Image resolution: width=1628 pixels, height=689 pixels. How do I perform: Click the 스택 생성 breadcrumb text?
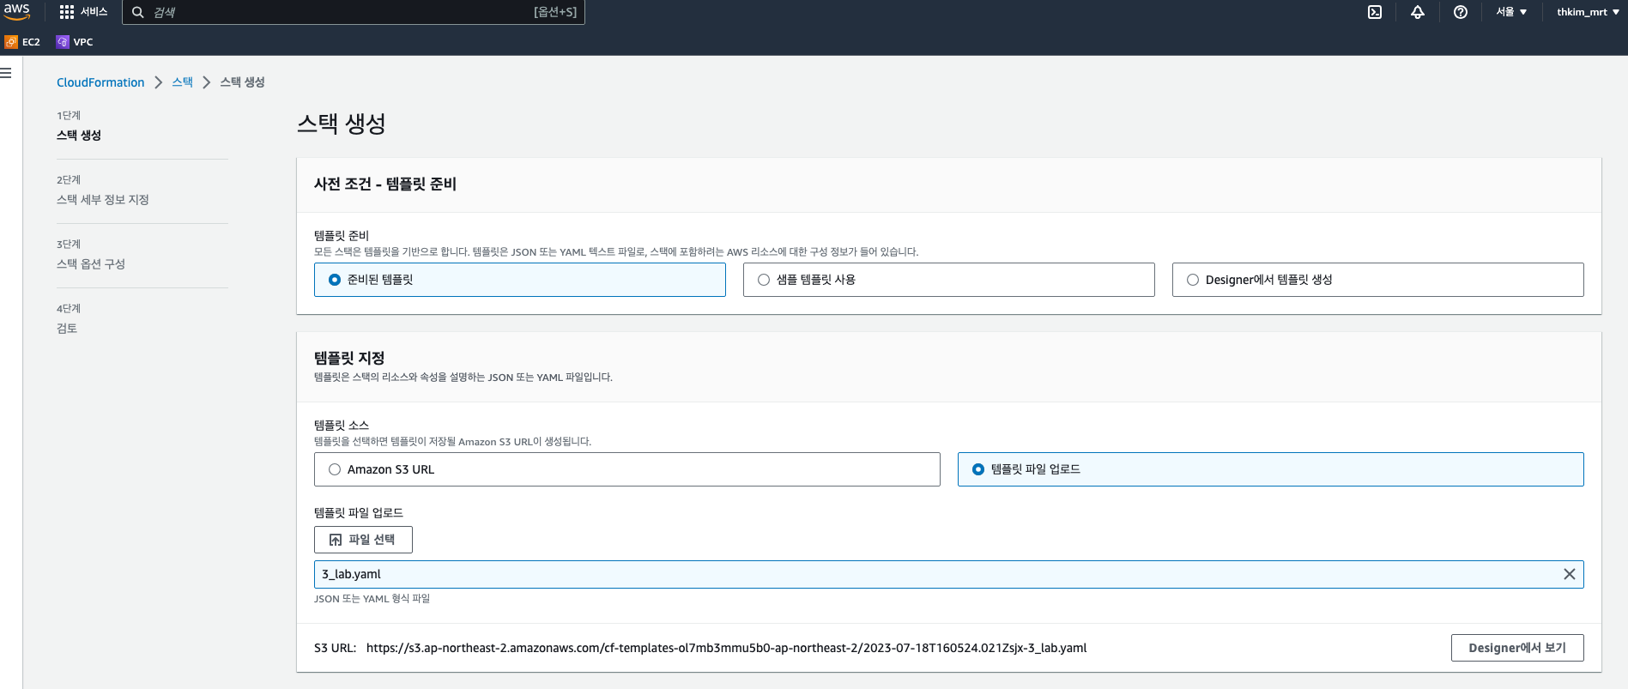click(242, 82)
